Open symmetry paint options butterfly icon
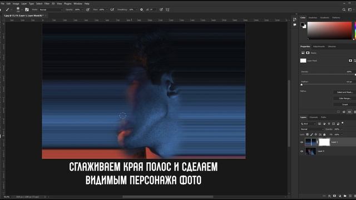The width and height of the screenshot is (356, 200). (x=167, y=10)
